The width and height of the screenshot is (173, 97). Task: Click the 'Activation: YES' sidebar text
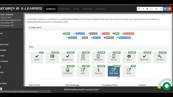[x=7, y=23]
